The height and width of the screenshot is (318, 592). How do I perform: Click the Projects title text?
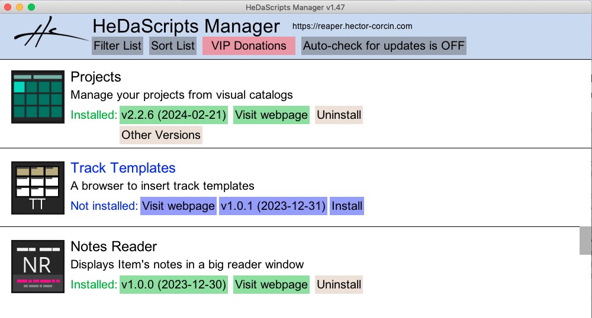[96, 77]
